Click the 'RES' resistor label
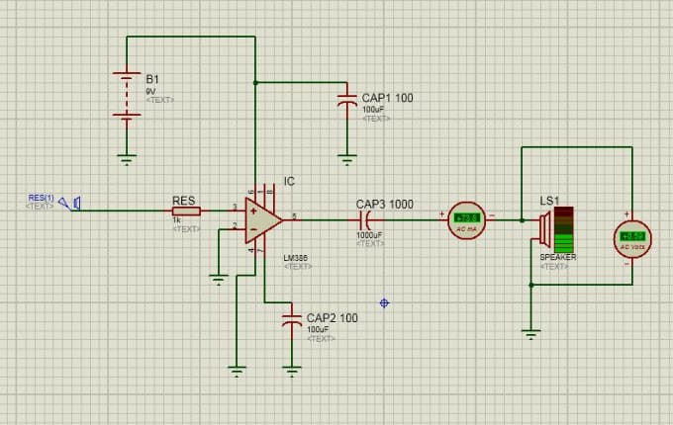The width and height of the screenshot is (673, 425). click(184, 201)
